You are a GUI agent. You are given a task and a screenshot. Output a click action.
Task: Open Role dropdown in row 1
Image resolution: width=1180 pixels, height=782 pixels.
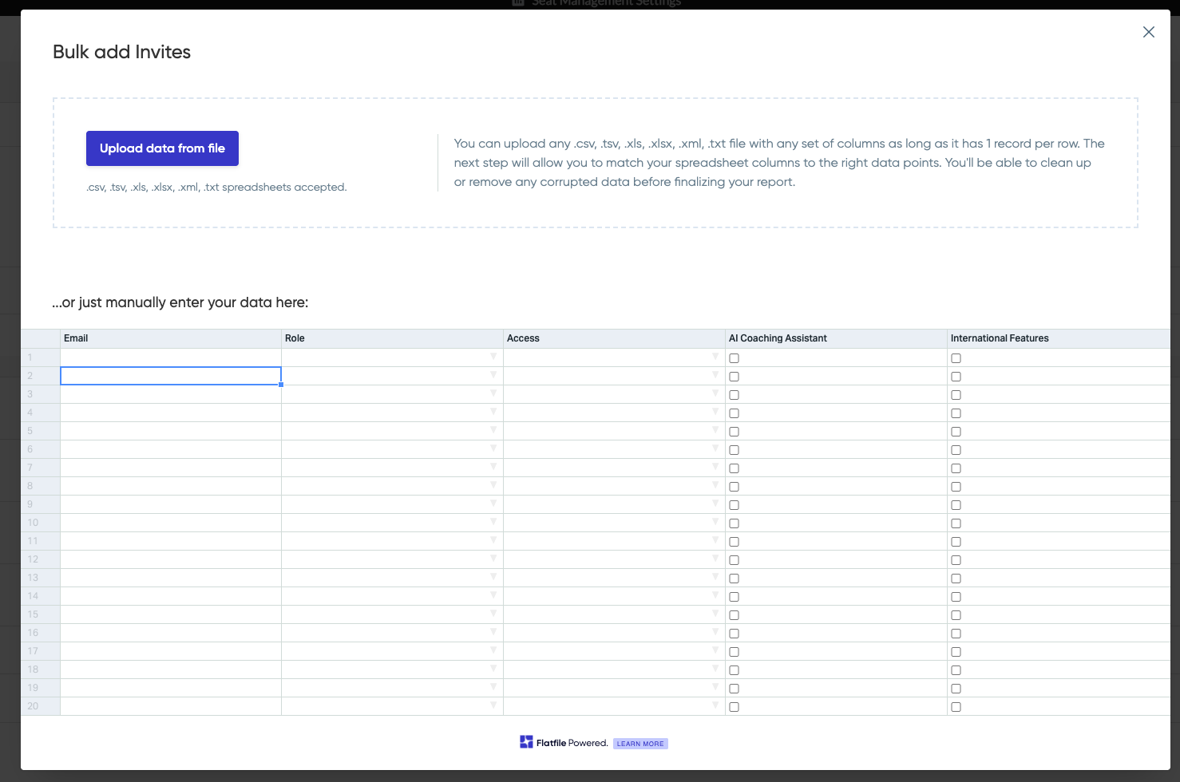(493, 357)
